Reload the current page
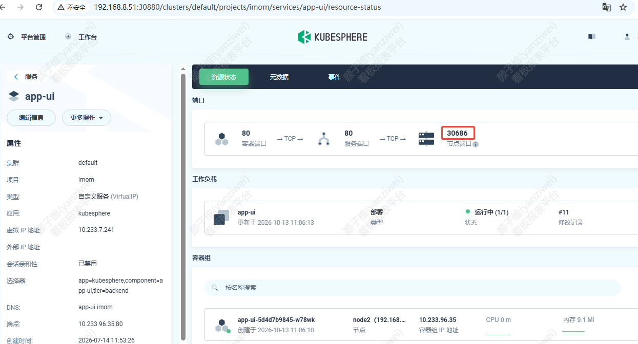 tap(39, 7)
